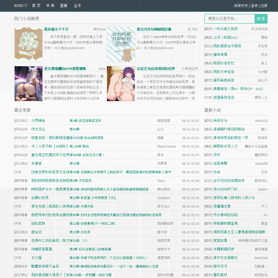This screenshot has height=278, width=278.
Task: Click the 登录 link in header
Action: coord(254,6)
